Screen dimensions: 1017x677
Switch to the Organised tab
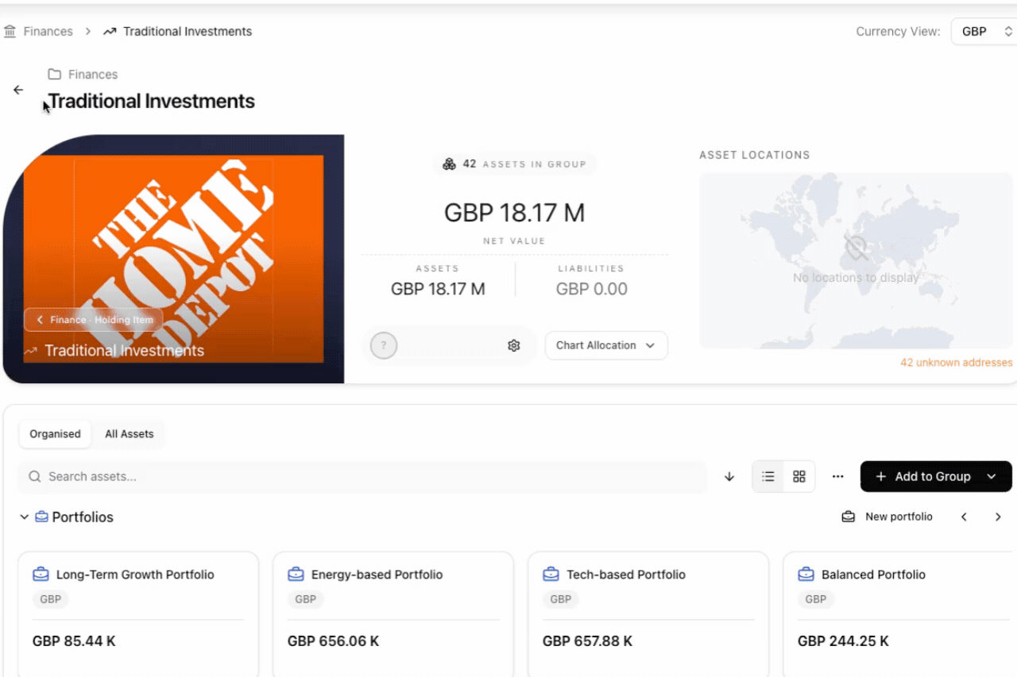(x=55, y=434)
